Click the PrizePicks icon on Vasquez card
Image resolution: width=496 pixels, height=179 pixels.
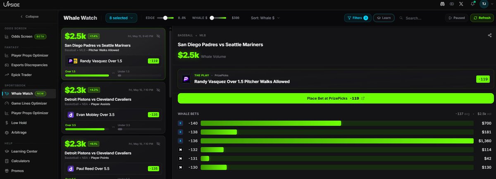(x=71, y=61)
